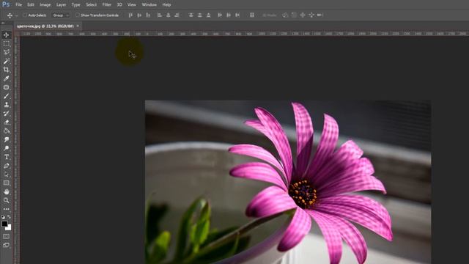Click the black foreground color swatch
Viewport: 469px width, 264px height.
tap(4, 224)
